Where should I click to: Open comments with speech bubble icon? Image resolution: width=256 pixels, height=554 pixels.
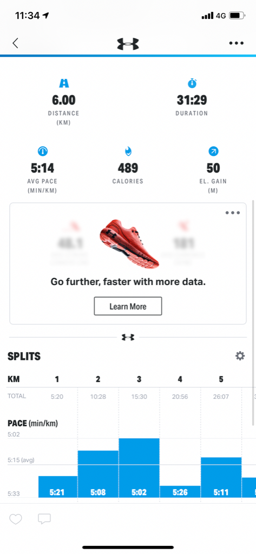coord(44,519)
